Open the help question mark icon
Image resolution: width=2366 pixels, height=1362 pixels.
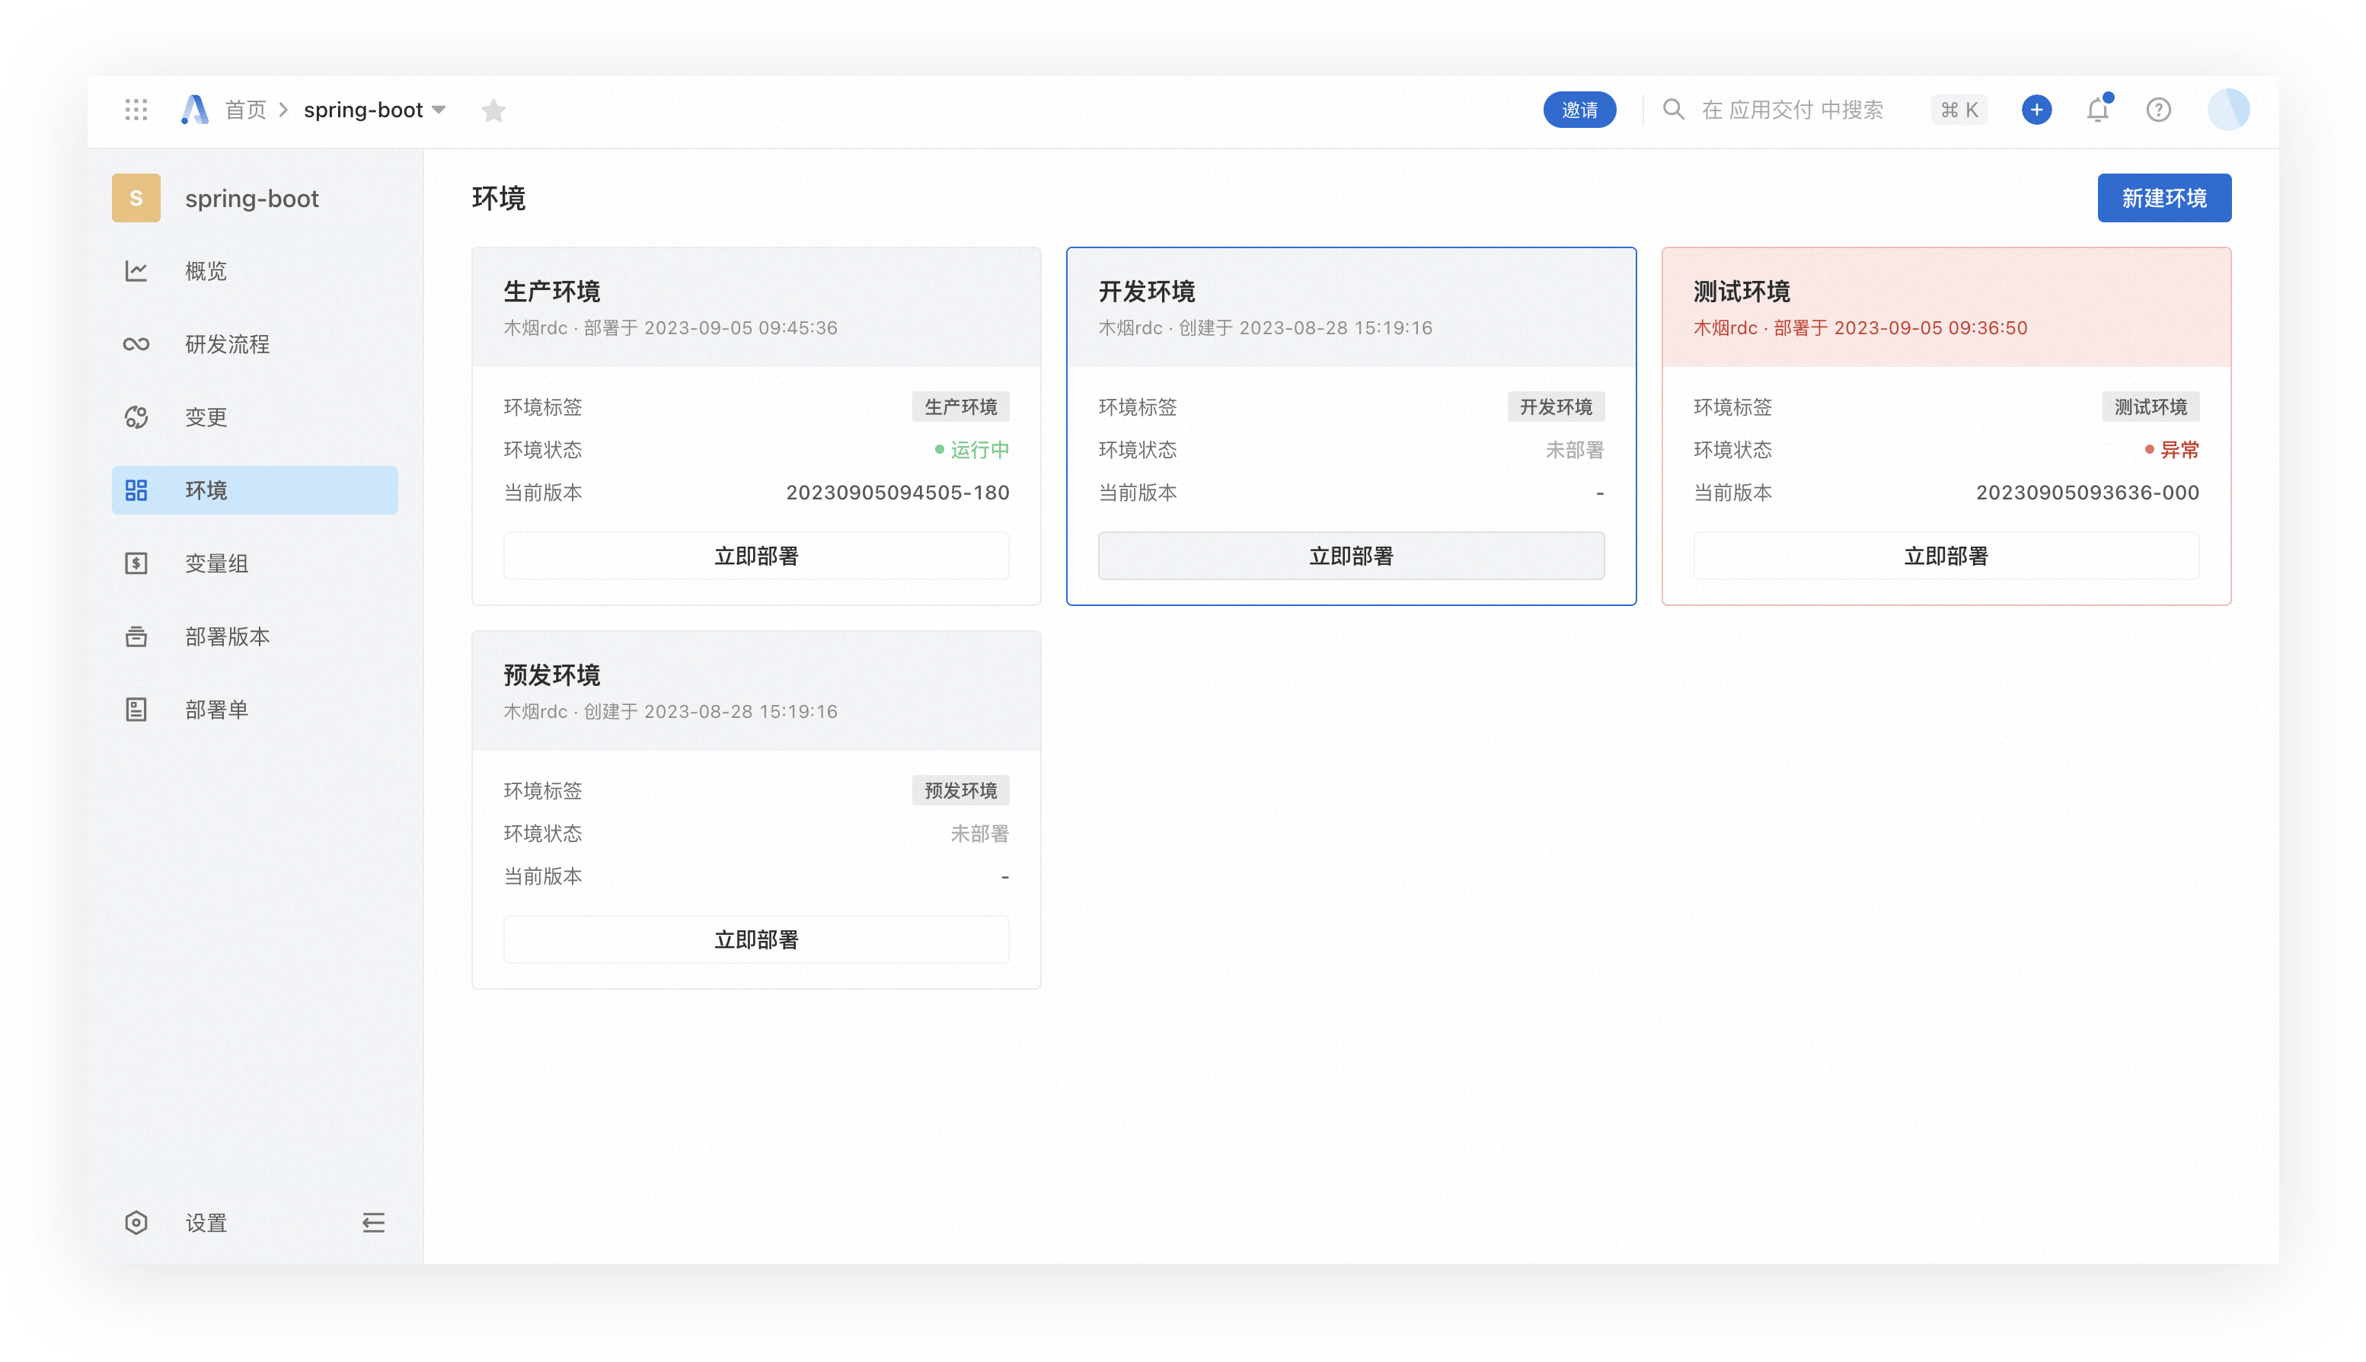(2158, 110)
